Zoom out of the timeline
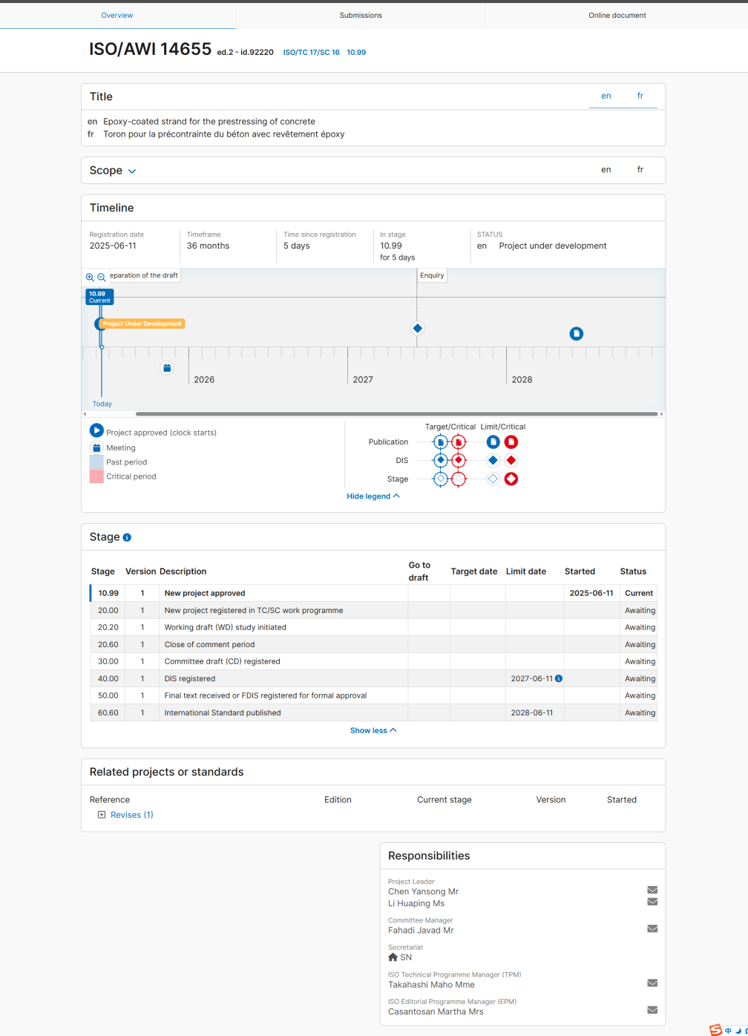 point(102,278)
